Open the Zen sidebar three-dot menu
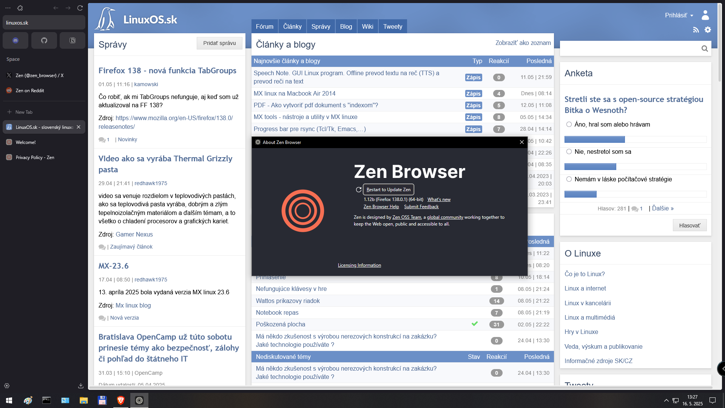 (8, 8)
